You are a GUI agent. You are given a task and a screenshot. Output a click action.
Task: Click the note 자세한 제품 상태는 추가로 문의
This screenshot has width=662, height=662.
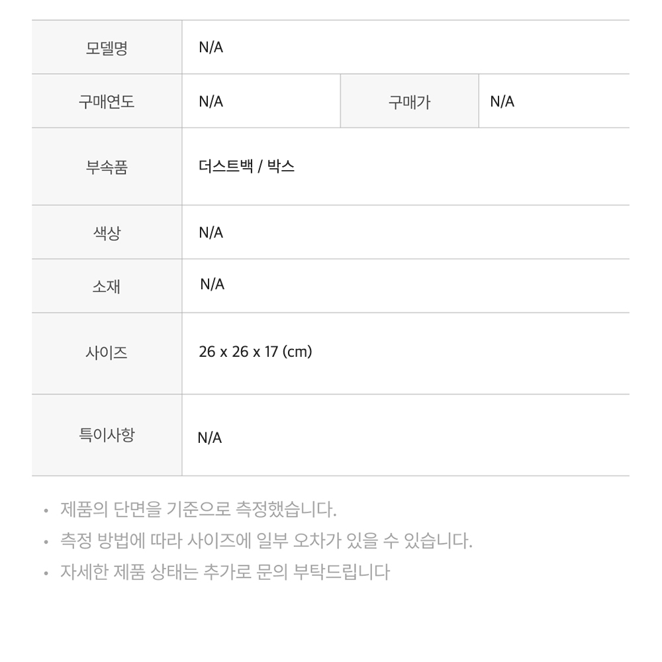pos(225,572)
